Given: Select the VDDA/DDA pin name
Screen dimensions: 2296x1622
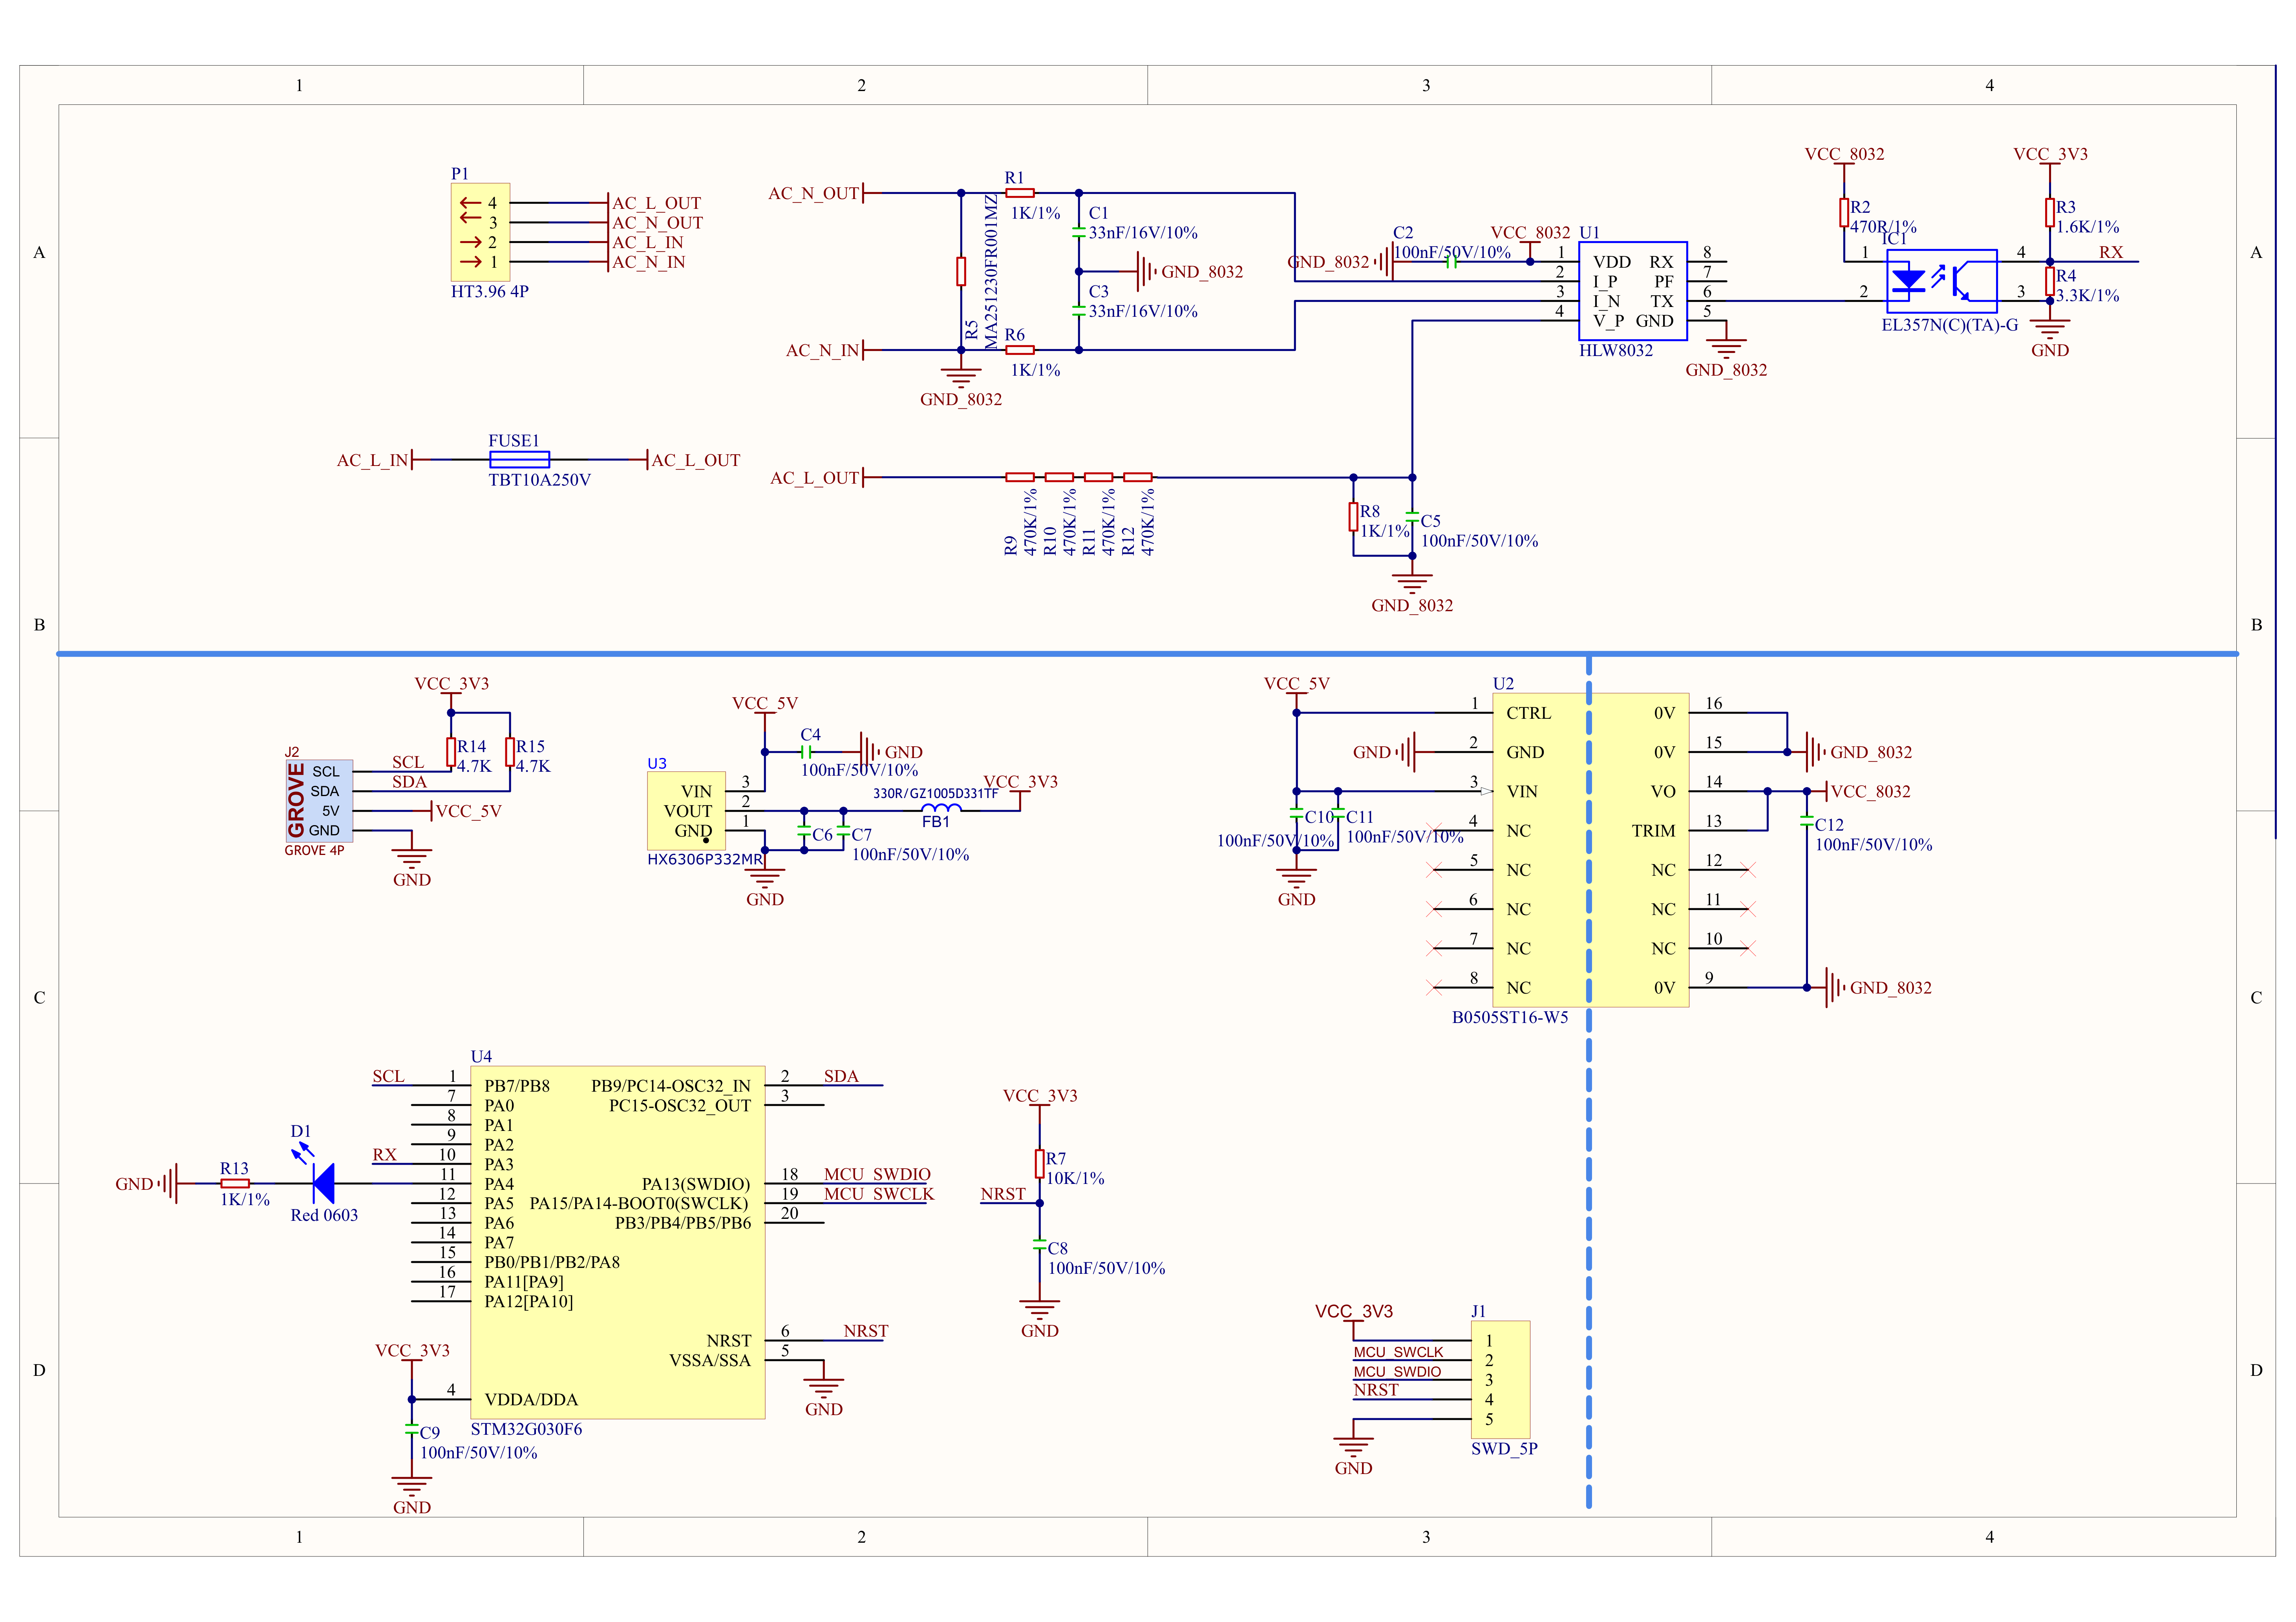Looking at the screenshot, I should pyautogui.click(x=531, y=1399).
